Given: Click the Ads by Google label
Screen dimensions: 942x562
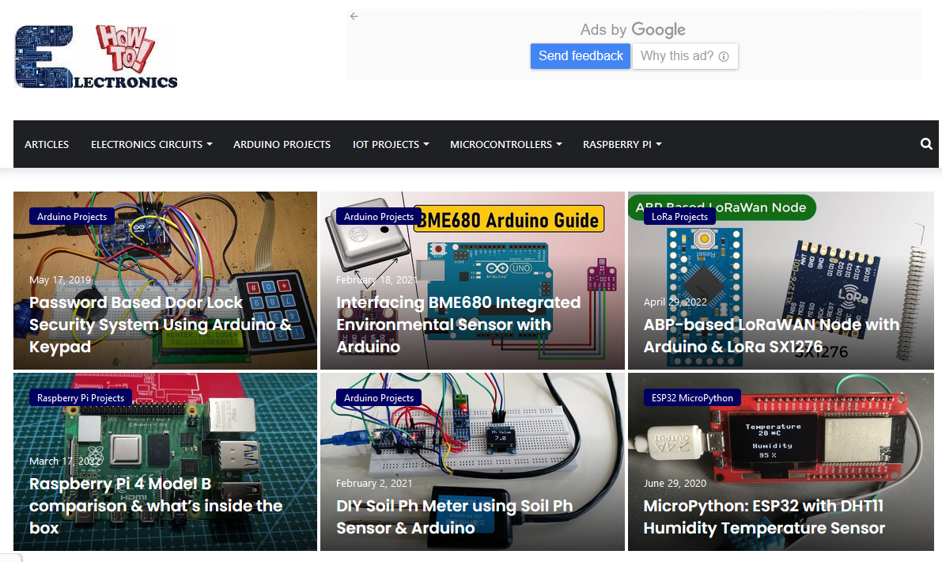Looking at the screenshot, I should (x=633, y=29).
